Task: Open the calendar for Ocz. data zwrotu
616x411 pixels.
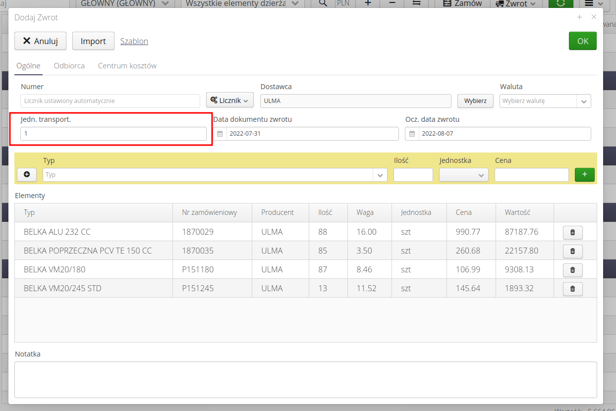Action: point(412,133)
